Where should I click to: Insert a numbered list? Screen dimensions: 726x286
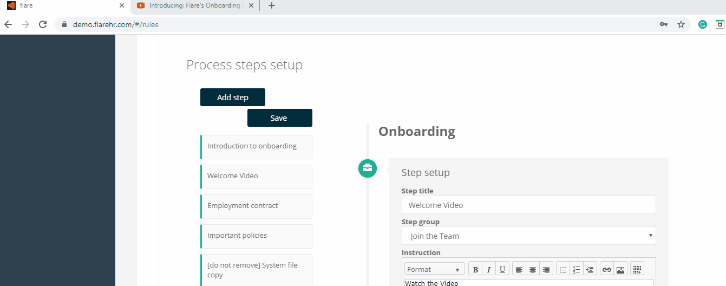(x=577, y=269)
